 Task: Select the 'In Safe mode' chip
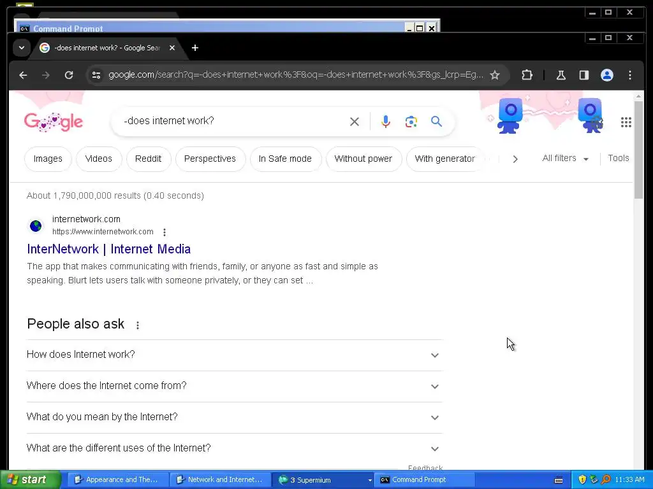point(285,159)
